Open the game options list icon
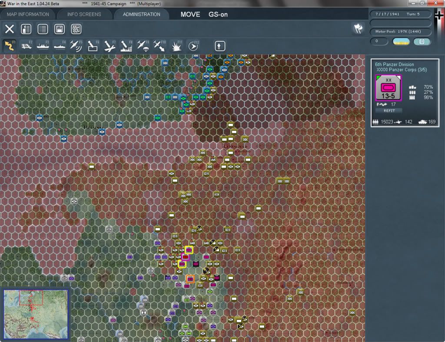This screenshot has width=445, height=342. [43, 29]
